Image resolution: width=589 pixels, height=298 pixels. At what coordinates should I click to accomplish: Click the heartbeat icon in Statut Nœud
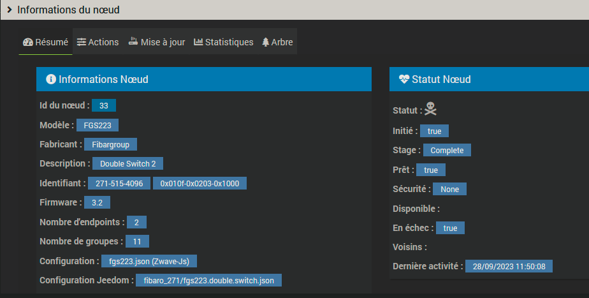pyautogui.click(x=404, y=79)
